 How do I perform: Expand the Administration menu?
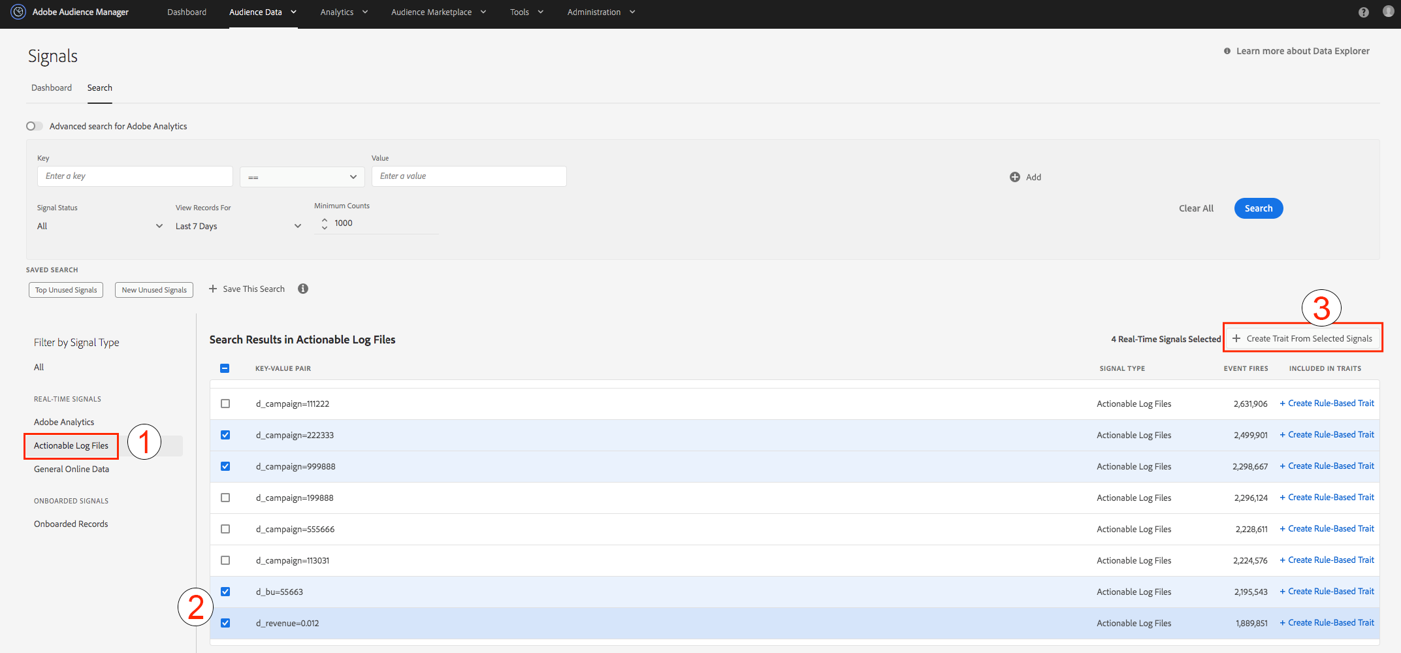click(602, 12)
